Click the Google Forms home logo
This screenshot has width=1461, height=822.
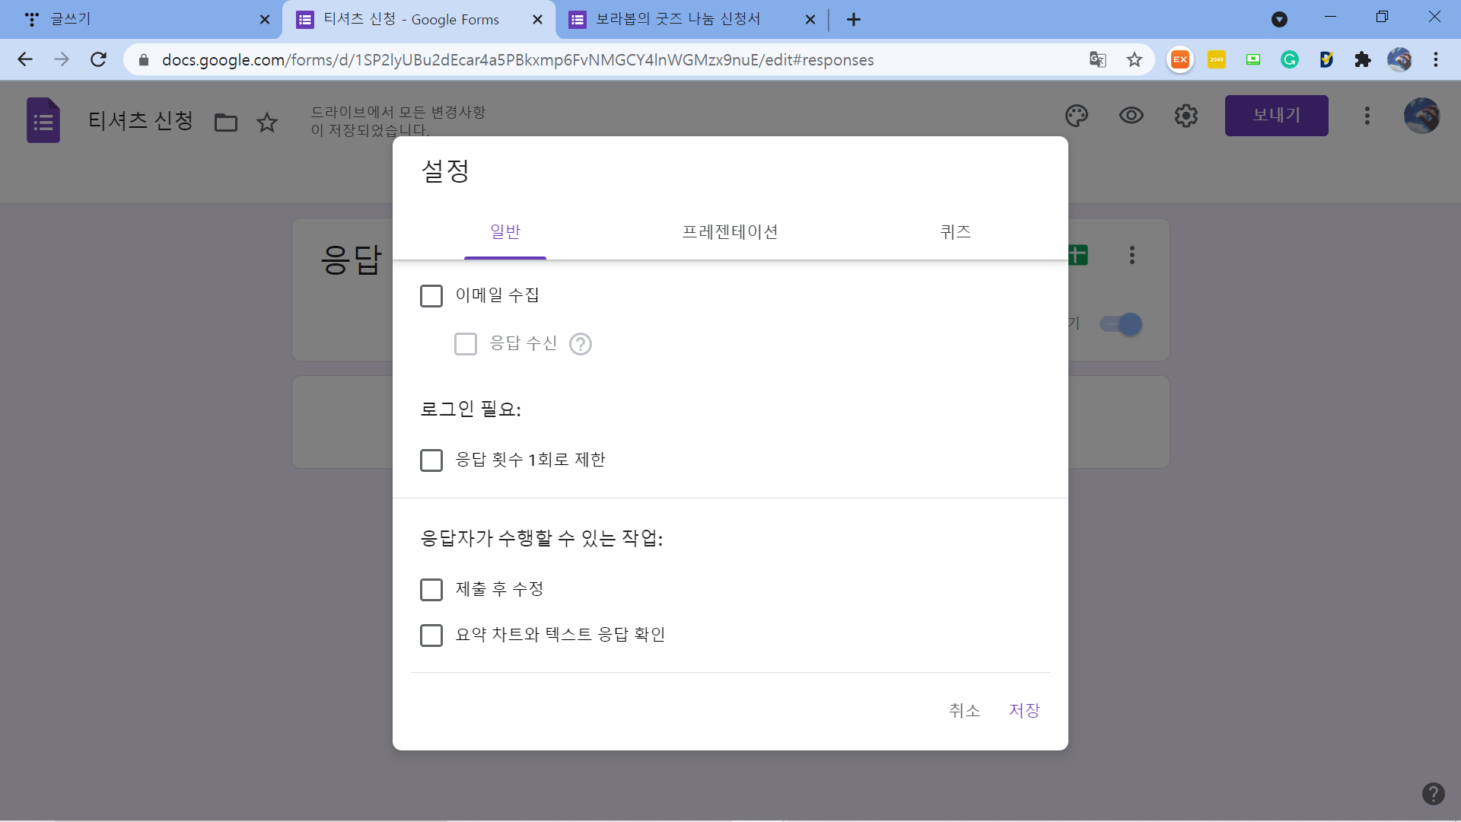43,120
